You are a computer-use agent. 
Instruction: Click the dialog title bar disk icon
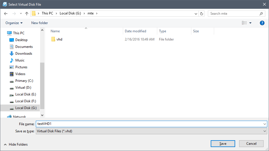click(x=5, y=4)
